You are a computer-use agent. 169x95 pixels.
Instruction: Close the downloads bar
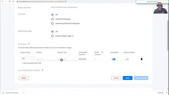167,93
